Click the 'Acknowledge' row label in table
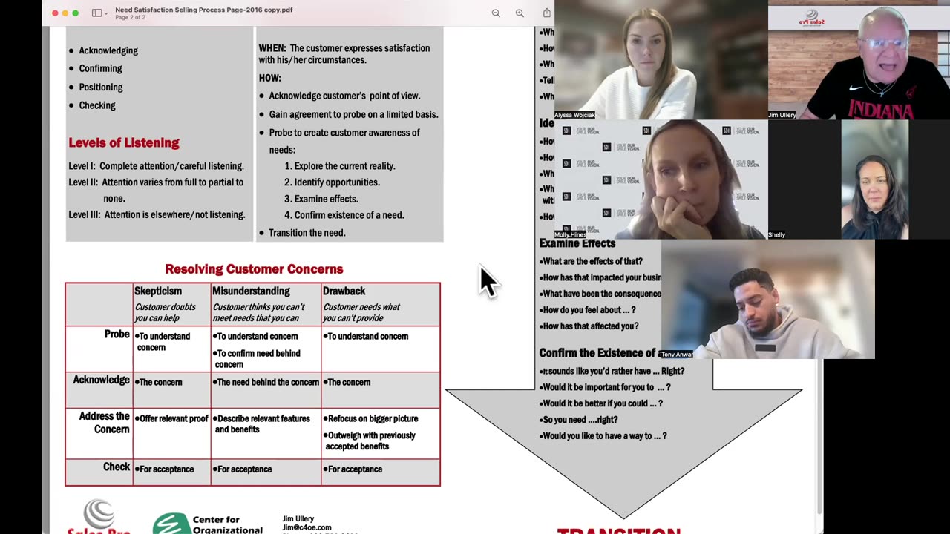This screenshot has height=534, width=950. click(x=101, y=380)
